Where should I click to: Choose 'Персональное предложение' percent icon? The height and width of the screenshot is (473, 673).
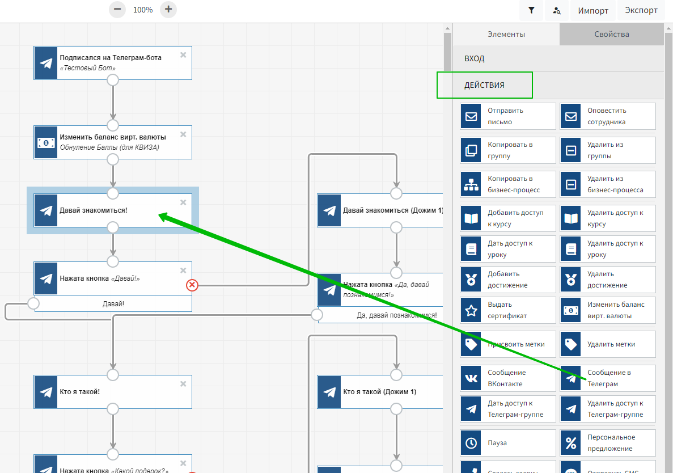571,443
